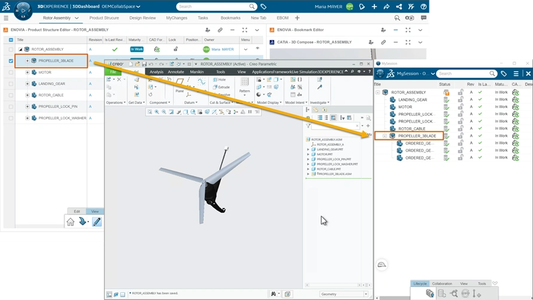The image size is (533, 300).
Task: Click the tag icon in MySession panel
Action: 504,74
